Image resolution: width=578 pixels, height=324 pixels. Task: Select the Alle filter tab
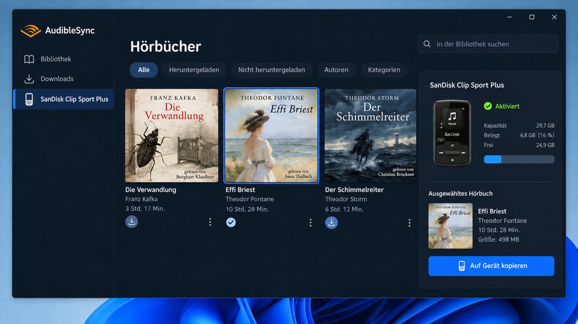click(x=144, y=70)
